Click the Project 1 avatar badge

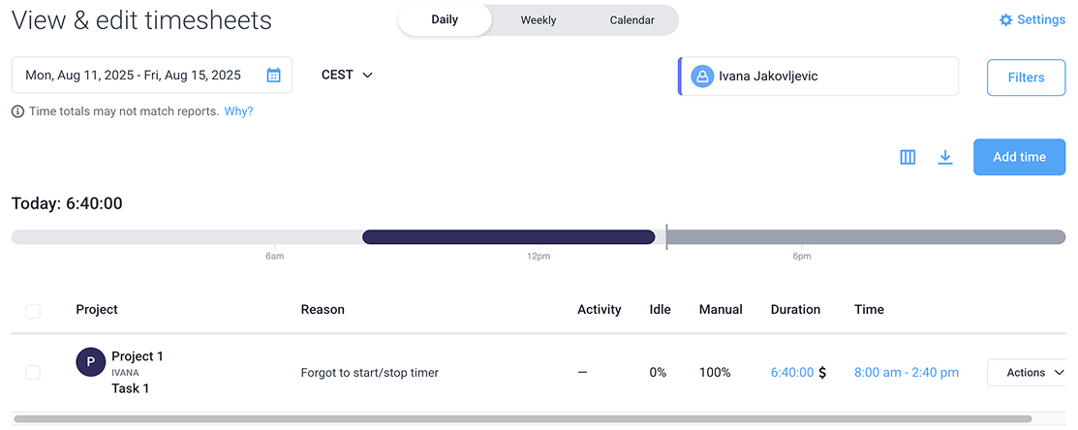click(90, 362)
